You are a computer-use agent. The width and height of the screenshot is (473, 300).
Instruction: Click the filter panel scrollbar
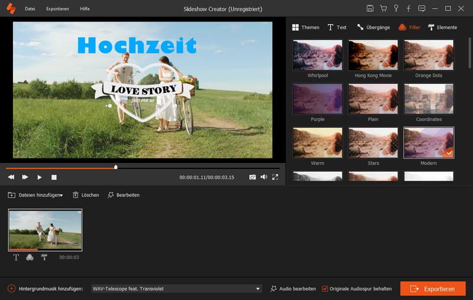[x=469, y=53]
